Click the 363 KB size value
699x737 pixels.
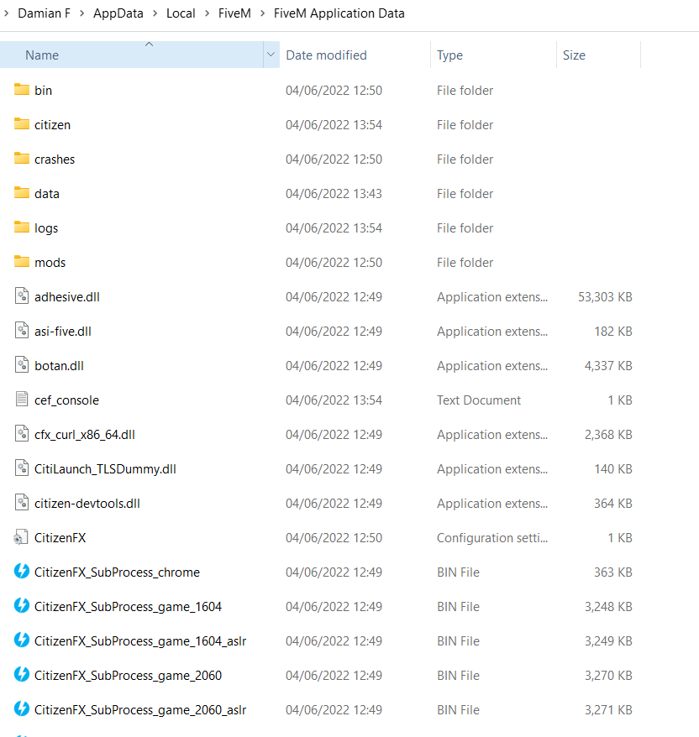[613, 572]
